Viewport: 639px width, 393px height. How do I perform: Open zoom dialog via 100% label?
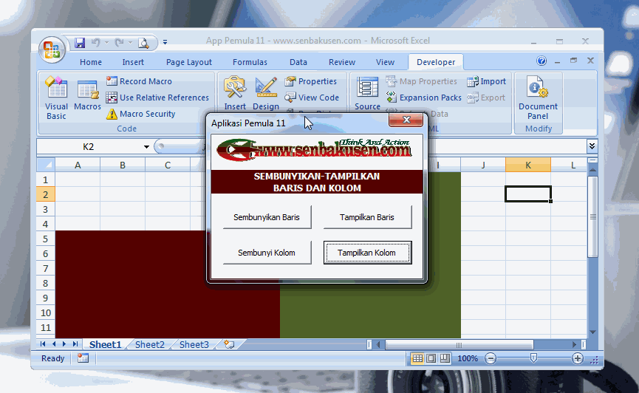point(468,358)
